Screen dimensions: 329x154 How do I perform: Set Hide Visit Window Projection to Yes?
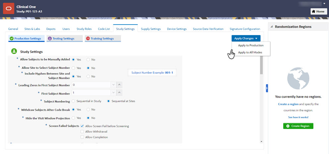pos(73,118)
